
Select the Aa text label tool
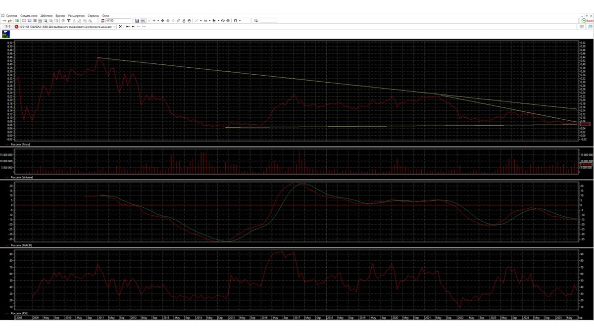coord(205,21)
